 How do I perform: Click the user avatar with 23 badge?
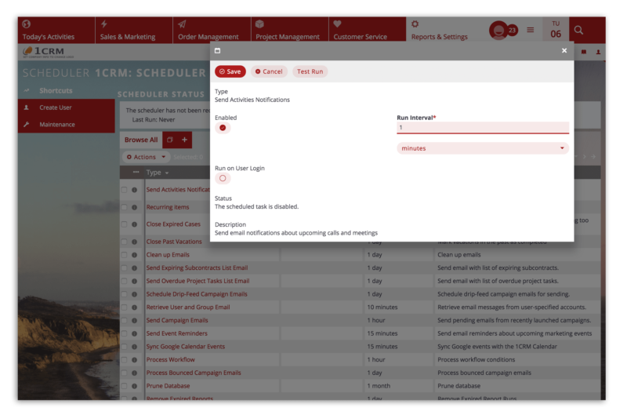(x=498, y=30)
